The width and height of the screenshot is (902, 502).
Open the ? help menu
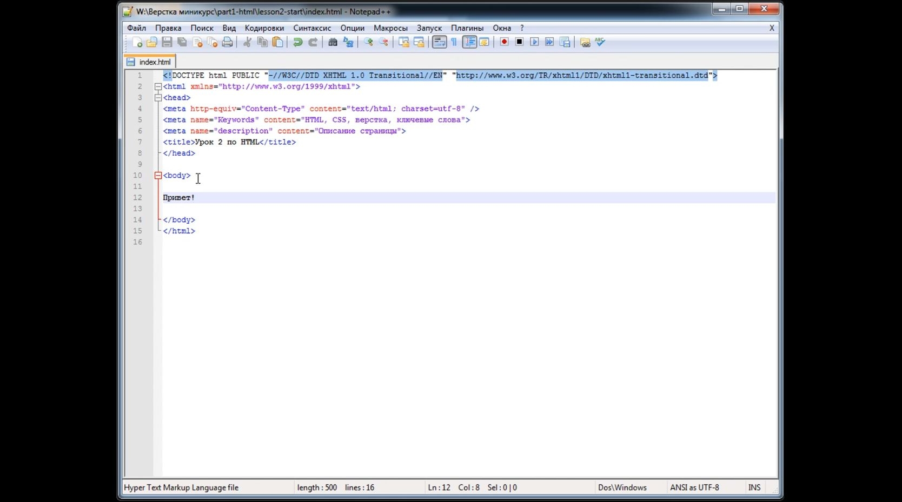(x=522, y=28)
